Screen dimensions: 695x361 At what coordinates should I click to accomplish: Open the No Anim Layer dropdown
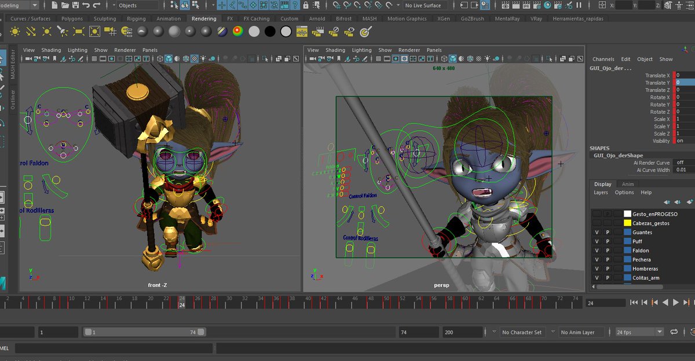click(x=577, y=331)
